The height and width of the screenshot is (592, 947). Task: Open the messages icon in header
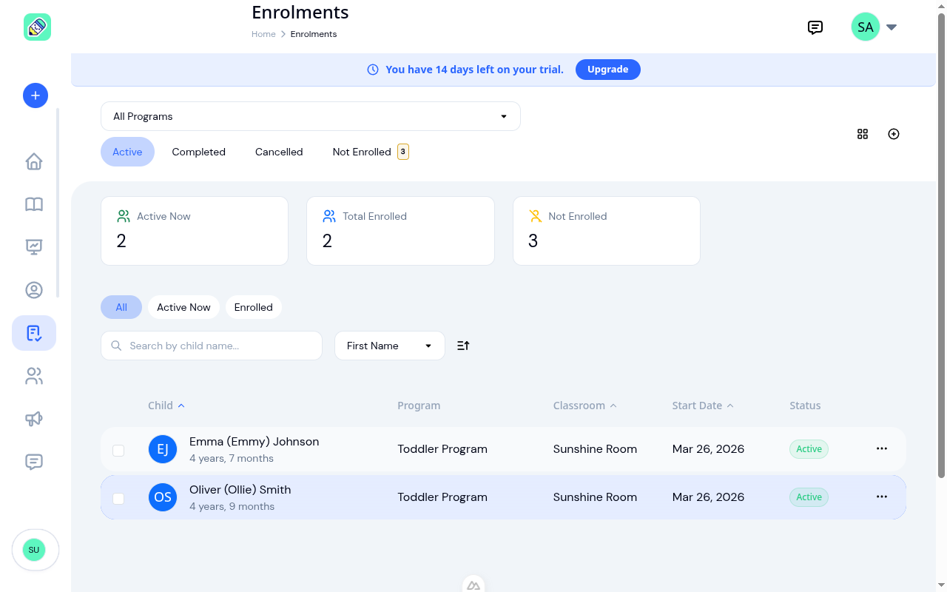click(815, 27)
